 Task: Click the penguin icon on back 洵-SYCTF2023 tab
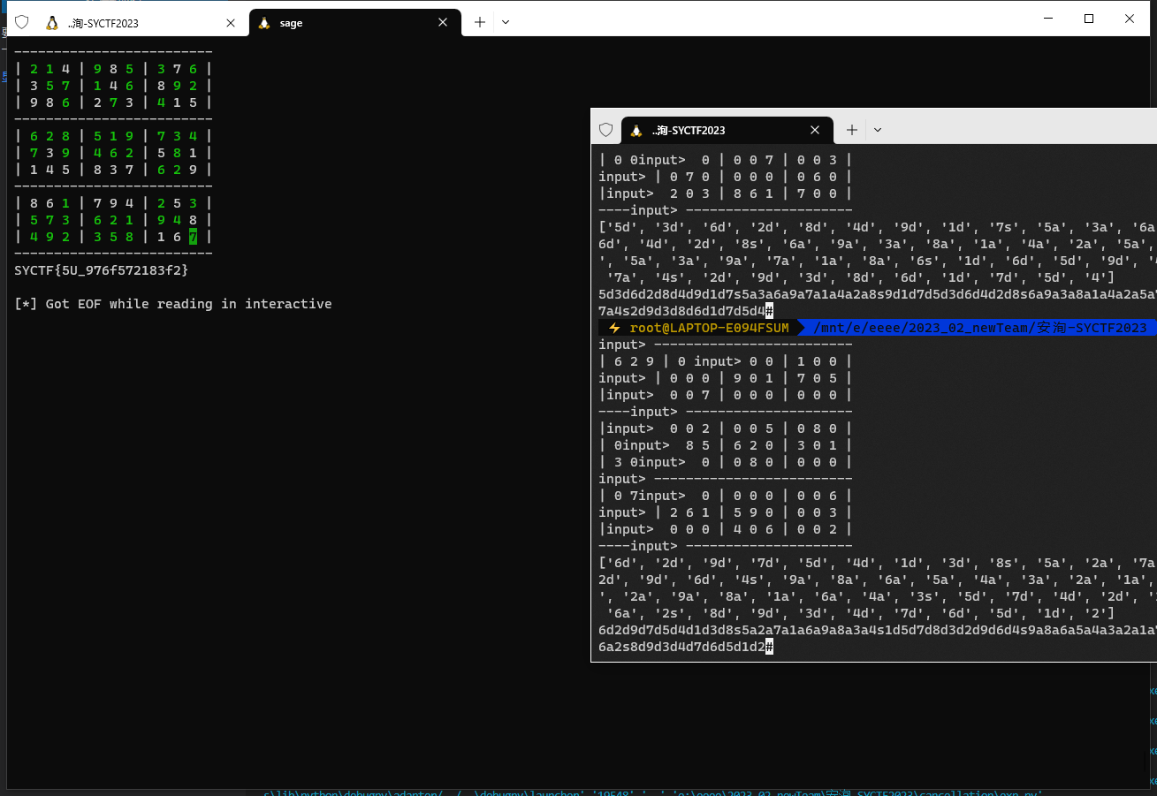[x=52, y=23]
